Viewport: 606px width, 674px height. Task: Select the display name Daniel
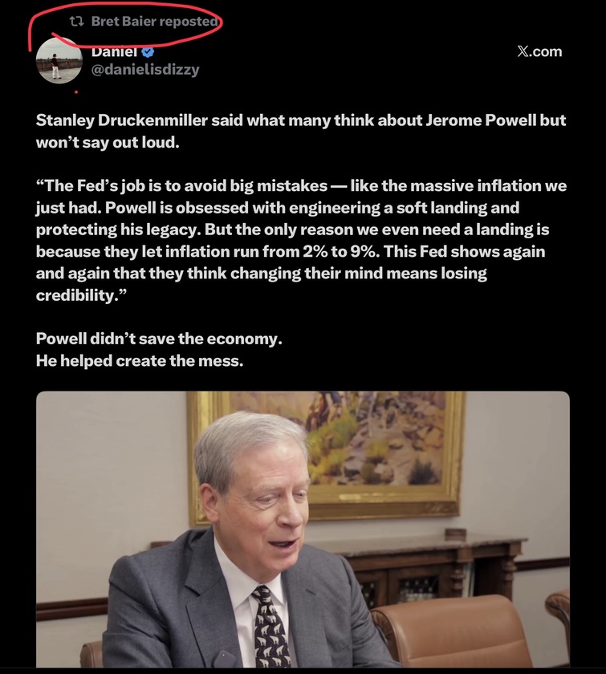pyautogui.click(x=115, y=52)
